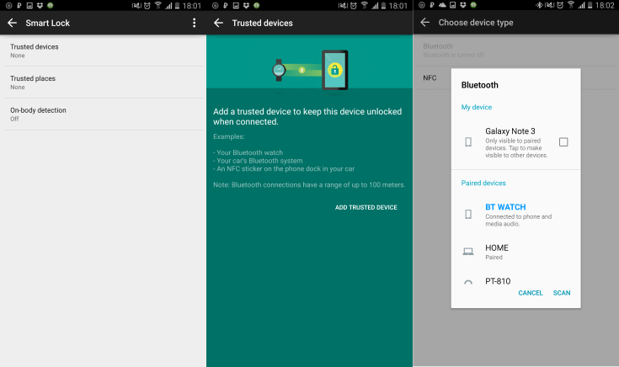
Task: Tap SCAN in the Bluetooth dialog
Action: [x=562, y=293]
